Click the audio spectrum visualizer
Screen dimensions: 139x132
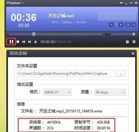(117, 16)
